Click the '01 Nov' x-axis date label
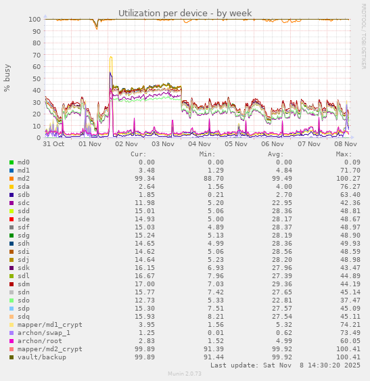 [x=90, y=144]
